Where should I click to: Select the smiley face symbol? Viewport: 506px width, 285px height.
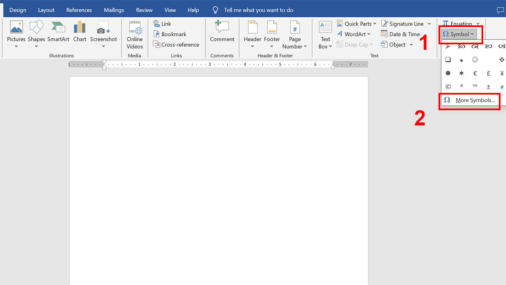(475, 60)
